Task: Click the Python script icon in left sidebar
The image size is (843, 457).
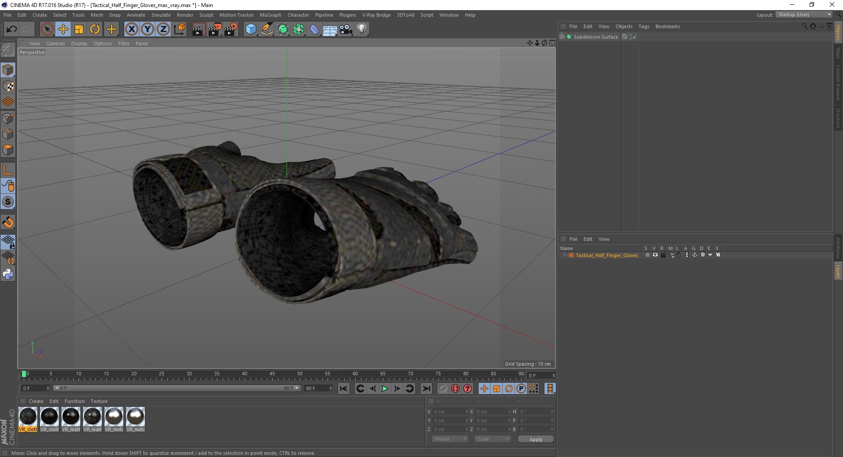Action: click(x=8, y=274)
